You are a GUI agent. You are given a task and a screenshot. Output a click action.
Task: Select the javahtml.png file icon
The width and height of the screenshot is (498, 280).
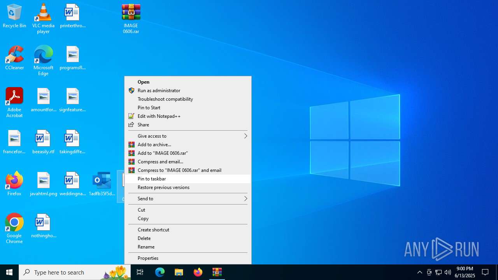click(x=43, y=184)
